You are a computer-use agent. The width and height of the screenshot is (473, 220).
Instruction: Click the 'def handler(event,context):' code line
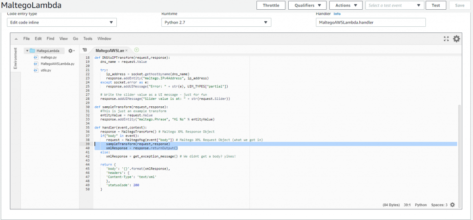click(x=121, y=128)
